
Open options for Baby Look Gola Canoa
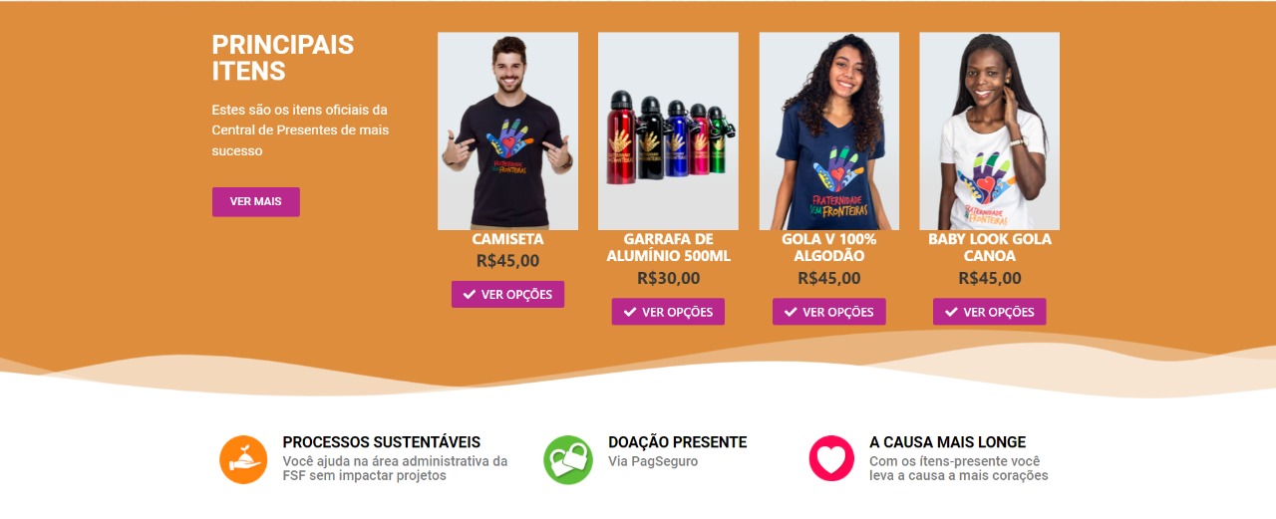[x=989, y=312]
